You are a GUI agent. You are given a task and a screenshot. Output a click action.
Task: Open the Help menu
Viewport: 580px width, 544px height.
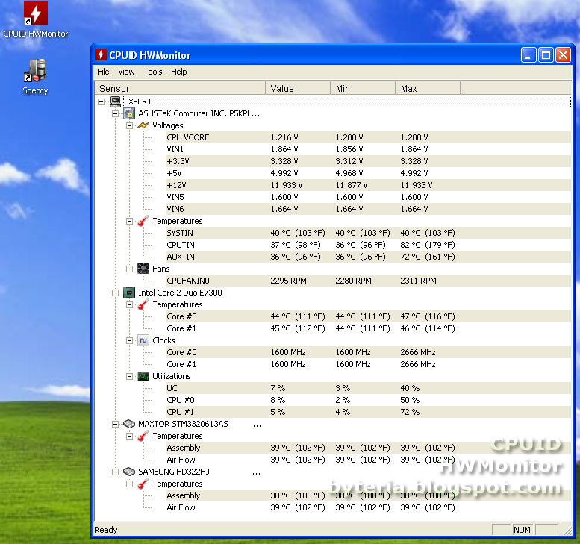point(178,72)
